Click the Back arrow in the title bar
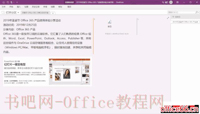Screen dimensions: 200x114 3,2
